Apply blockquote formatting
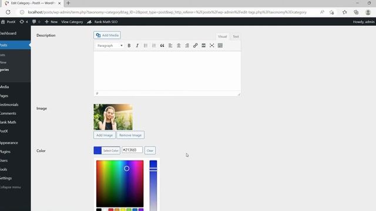This screenshot has width=376, height=211. click(x=162, y=46)
